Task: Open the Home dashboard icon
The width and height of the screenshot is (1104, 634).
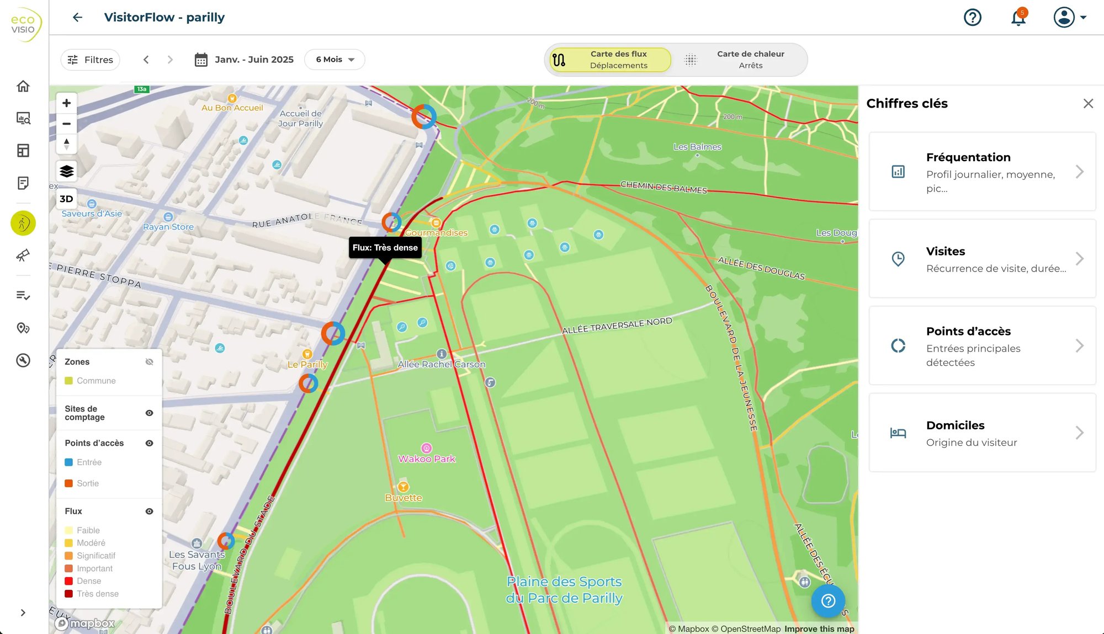Action: [x=23, y=86]
